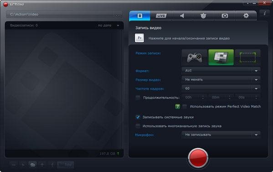Switch to the LIVE streaming tab

pos(161,16)
